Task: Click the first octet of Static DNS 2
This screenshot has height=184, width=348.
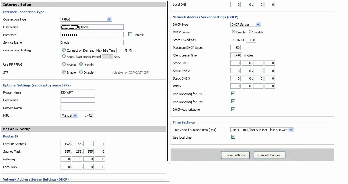Action: (235, 71)
